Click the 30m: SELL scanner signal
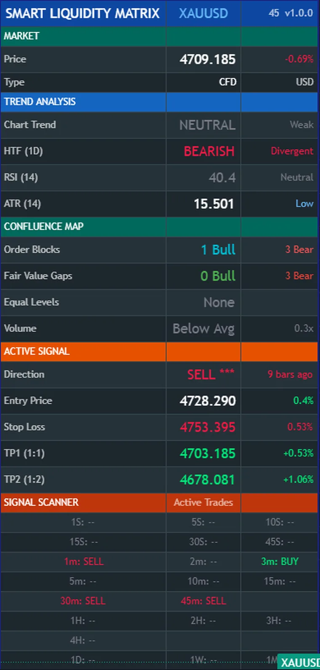 (x=83, y=601)
